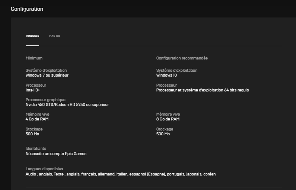Select the Identifiants label
The image size is (296, 190).
click(36, 148)
